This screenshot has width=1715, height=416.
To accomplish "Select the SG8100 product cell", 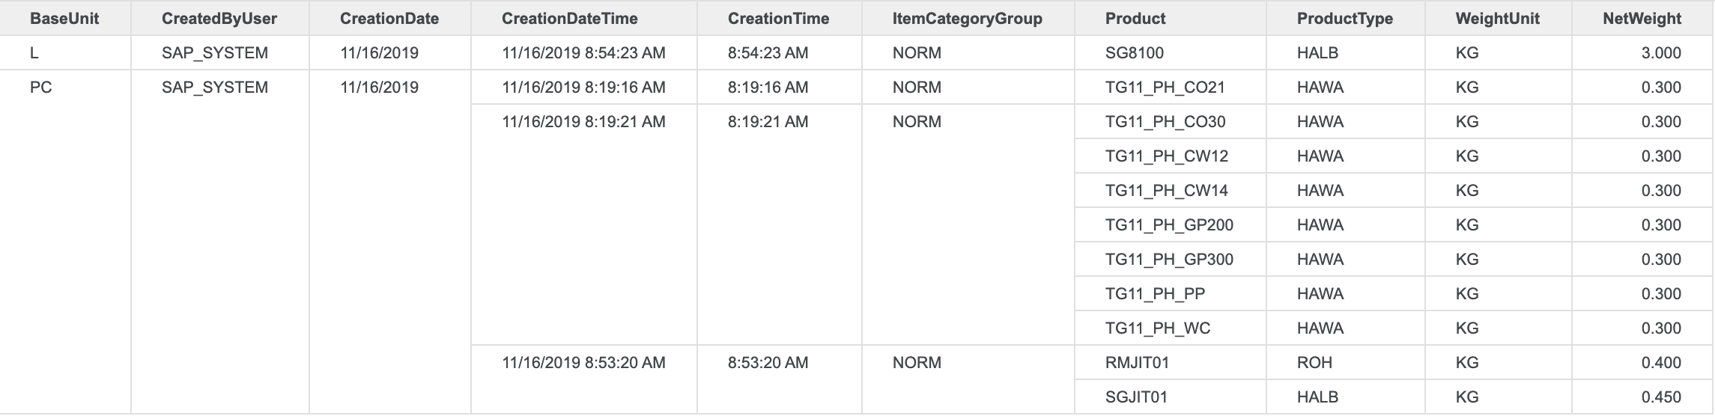I will 1134,53.
